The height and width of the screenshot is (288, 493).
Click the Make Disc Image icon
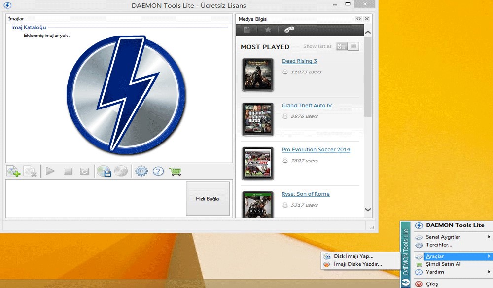tap(104, 171)
